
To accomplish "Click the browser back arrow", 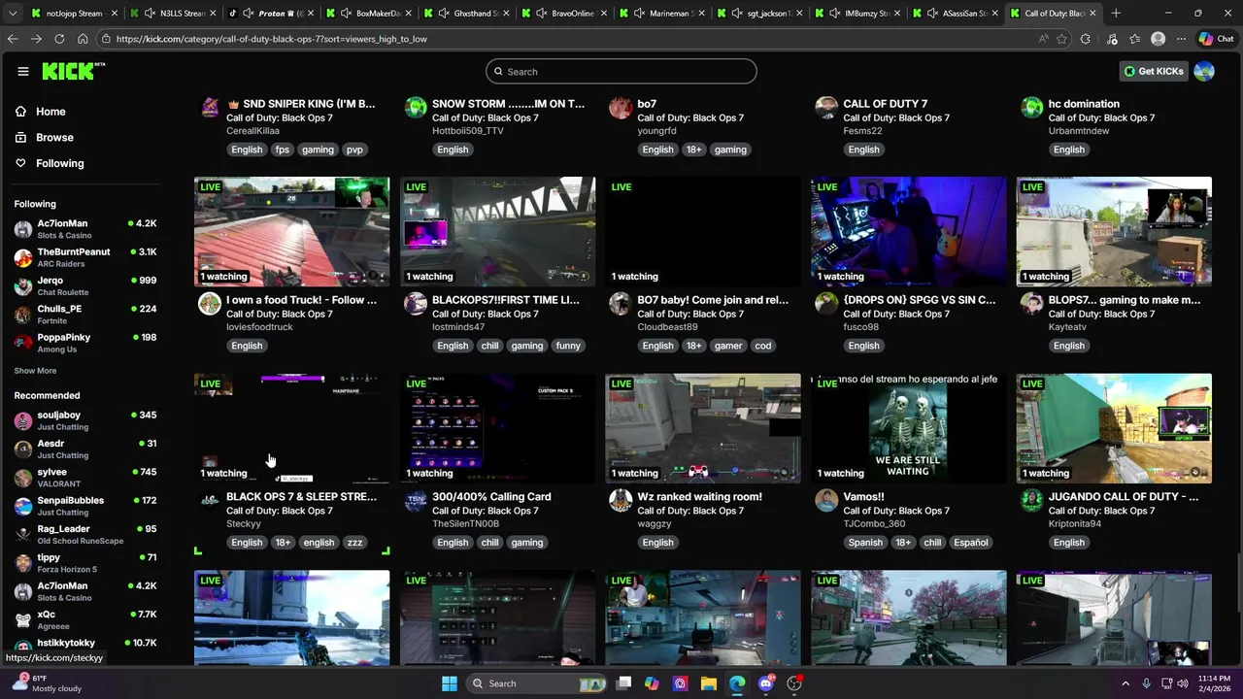I will coord(13,39).
